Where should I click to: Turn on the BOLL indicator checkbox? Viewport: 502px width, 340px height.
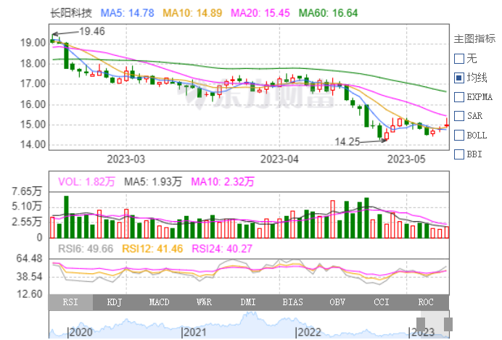[x=458, y=135]
